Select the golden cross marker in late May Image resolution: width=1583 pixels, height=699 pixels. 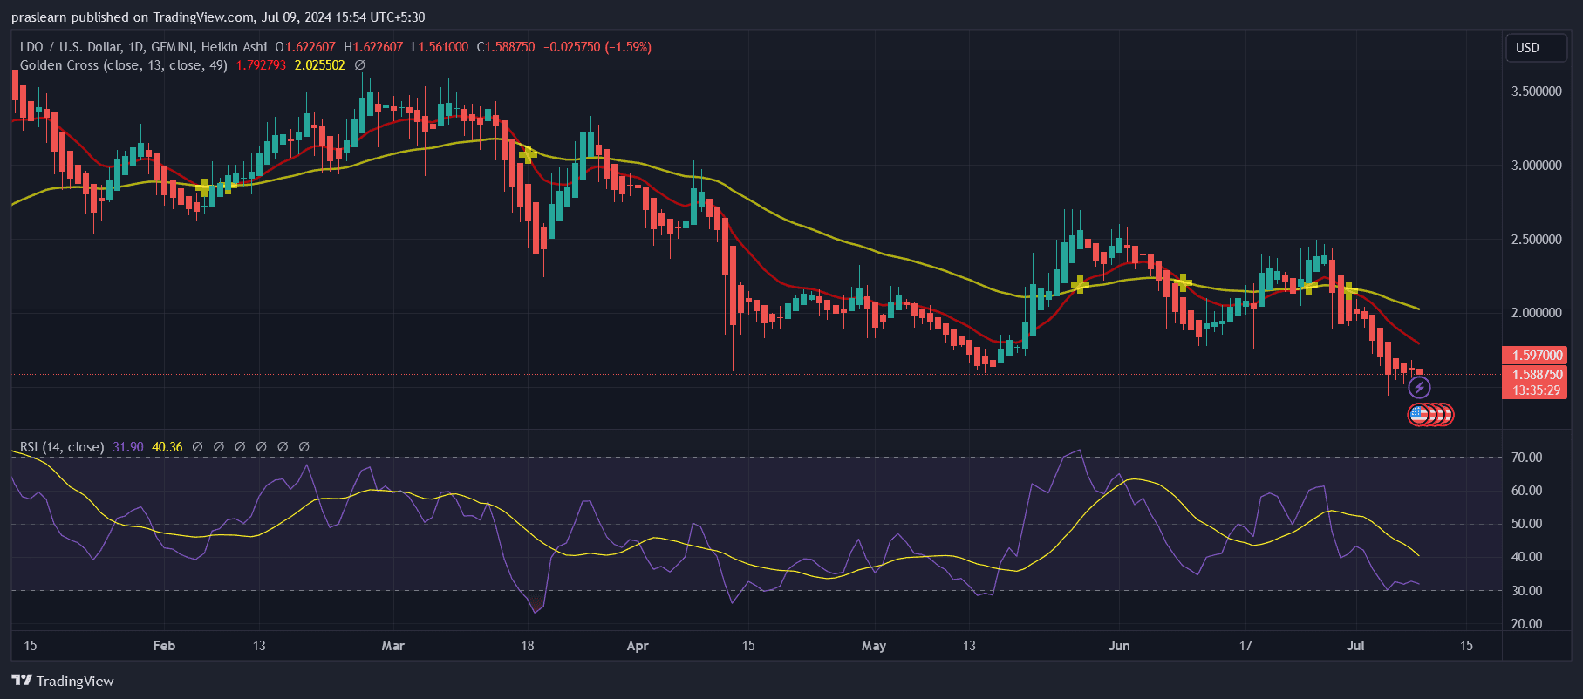(x=1080, y=284)
